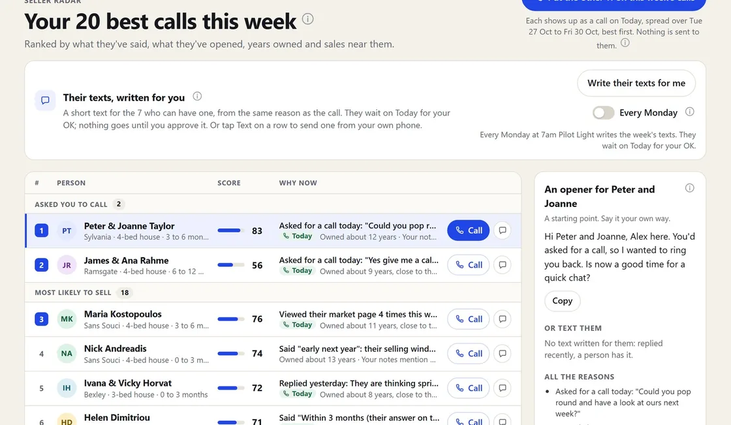731x425 pixels.
Task: Select the PERSON column header
Action: pos(71,183)
